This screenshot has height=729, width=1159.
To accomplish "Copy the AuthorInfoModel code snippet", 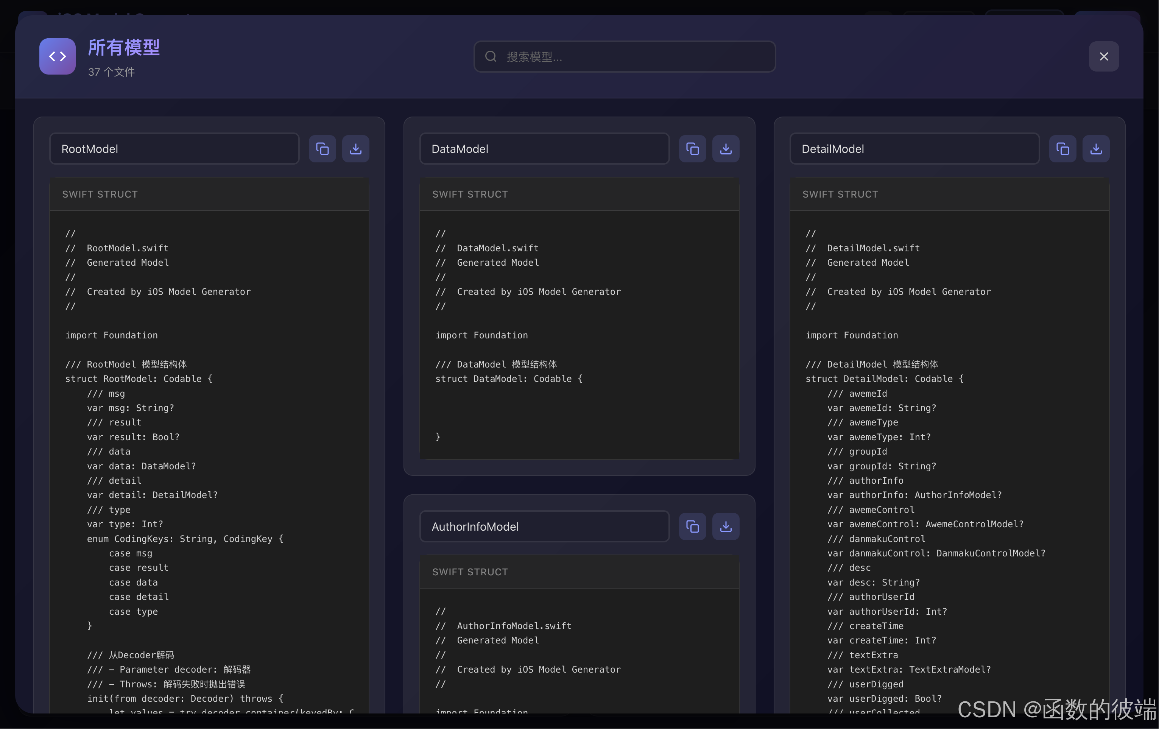I will 692,526.
